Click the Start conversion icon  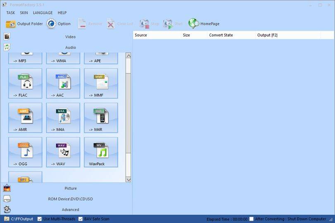pos(168,24)
